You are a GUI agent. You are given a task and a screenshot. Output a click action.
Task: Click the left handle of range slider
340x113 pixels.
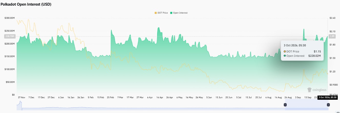285,105
